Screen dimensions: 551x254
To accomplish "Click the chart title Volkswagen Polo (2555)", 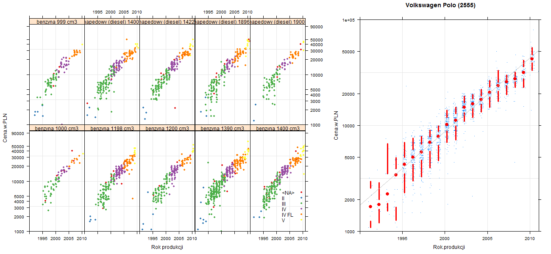I will click(440, 6).
